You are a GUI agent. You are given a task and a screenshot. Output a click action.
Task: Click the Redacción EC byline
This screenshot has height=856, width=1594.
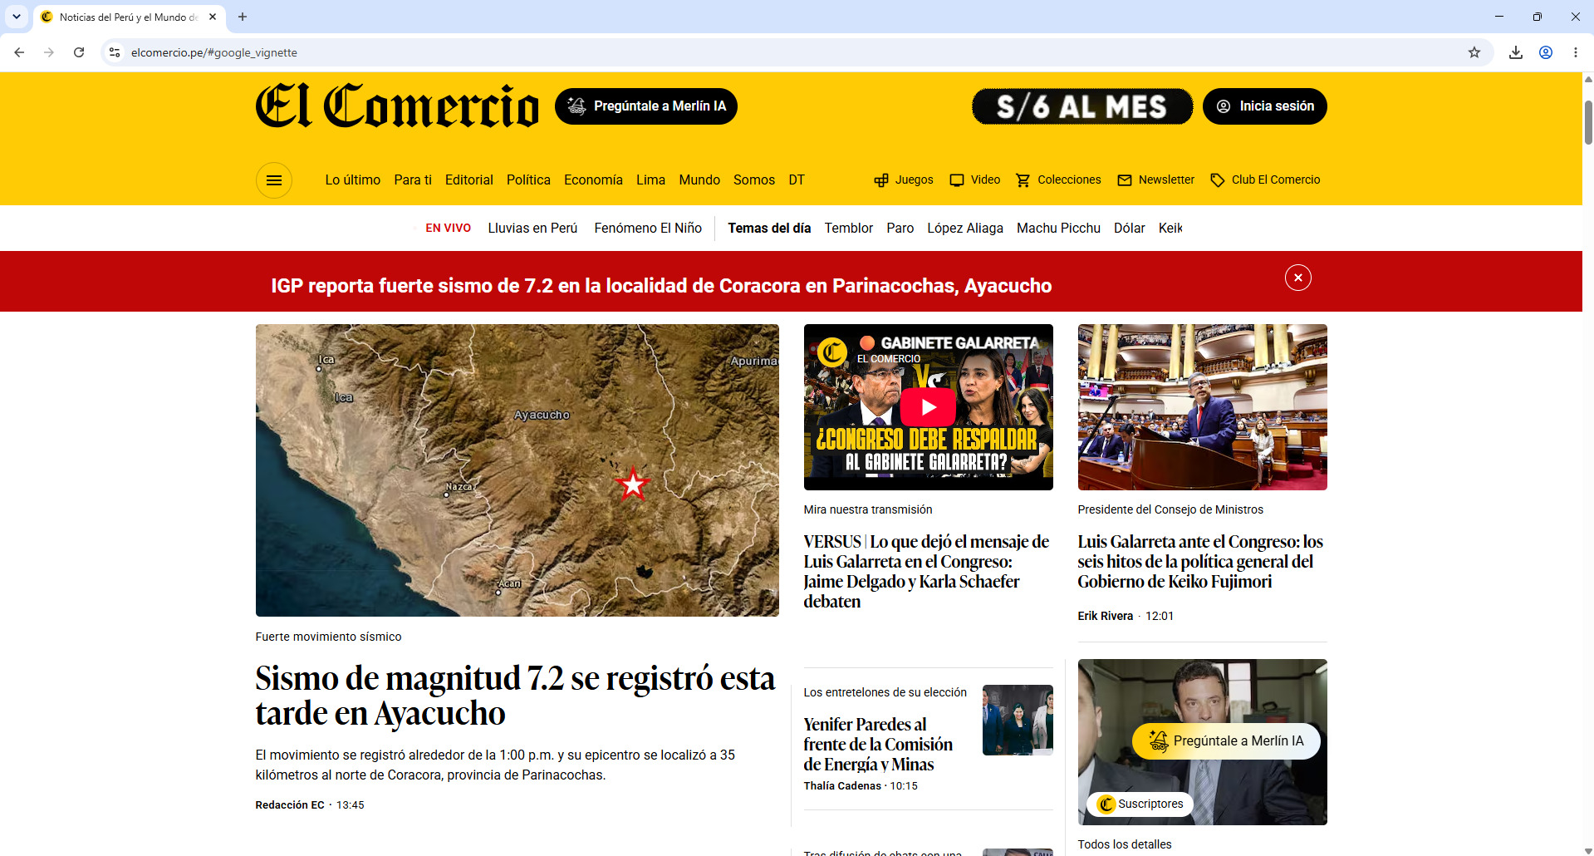290,805
